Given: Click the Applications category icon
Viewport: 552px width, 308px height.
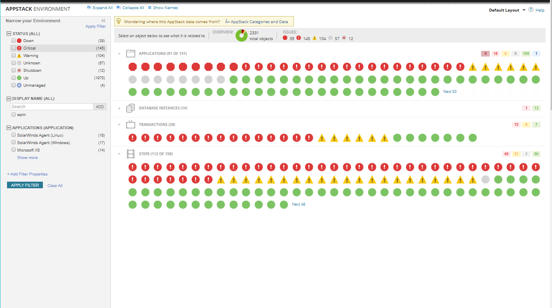Looking at the screenshot, I should (x=130, y=53).
